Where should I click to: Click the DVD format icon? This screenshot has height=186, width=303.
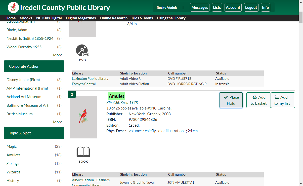coord(82,51)
